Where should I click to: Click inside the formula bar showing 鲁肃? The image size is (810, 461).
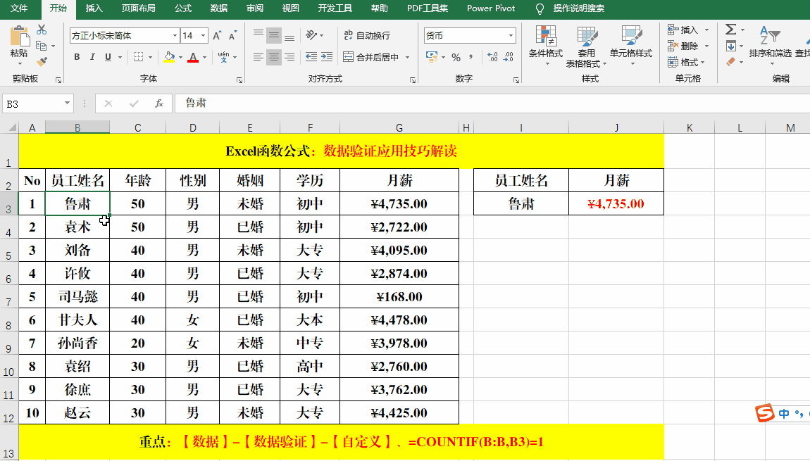(491, 103)
